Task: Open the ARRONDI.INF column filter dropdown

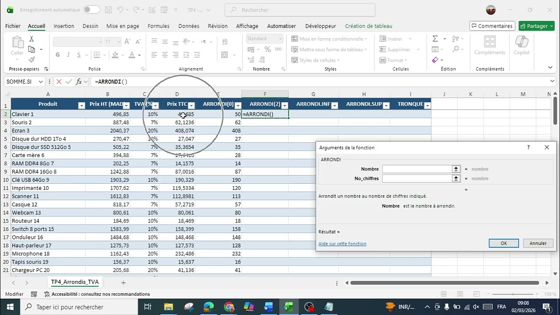Action: coord(335,105)
